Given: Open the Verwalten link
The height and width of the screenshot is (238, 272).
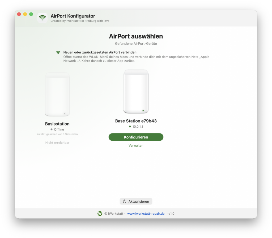Looking at the screenshot, I should [x=136, y=145].
